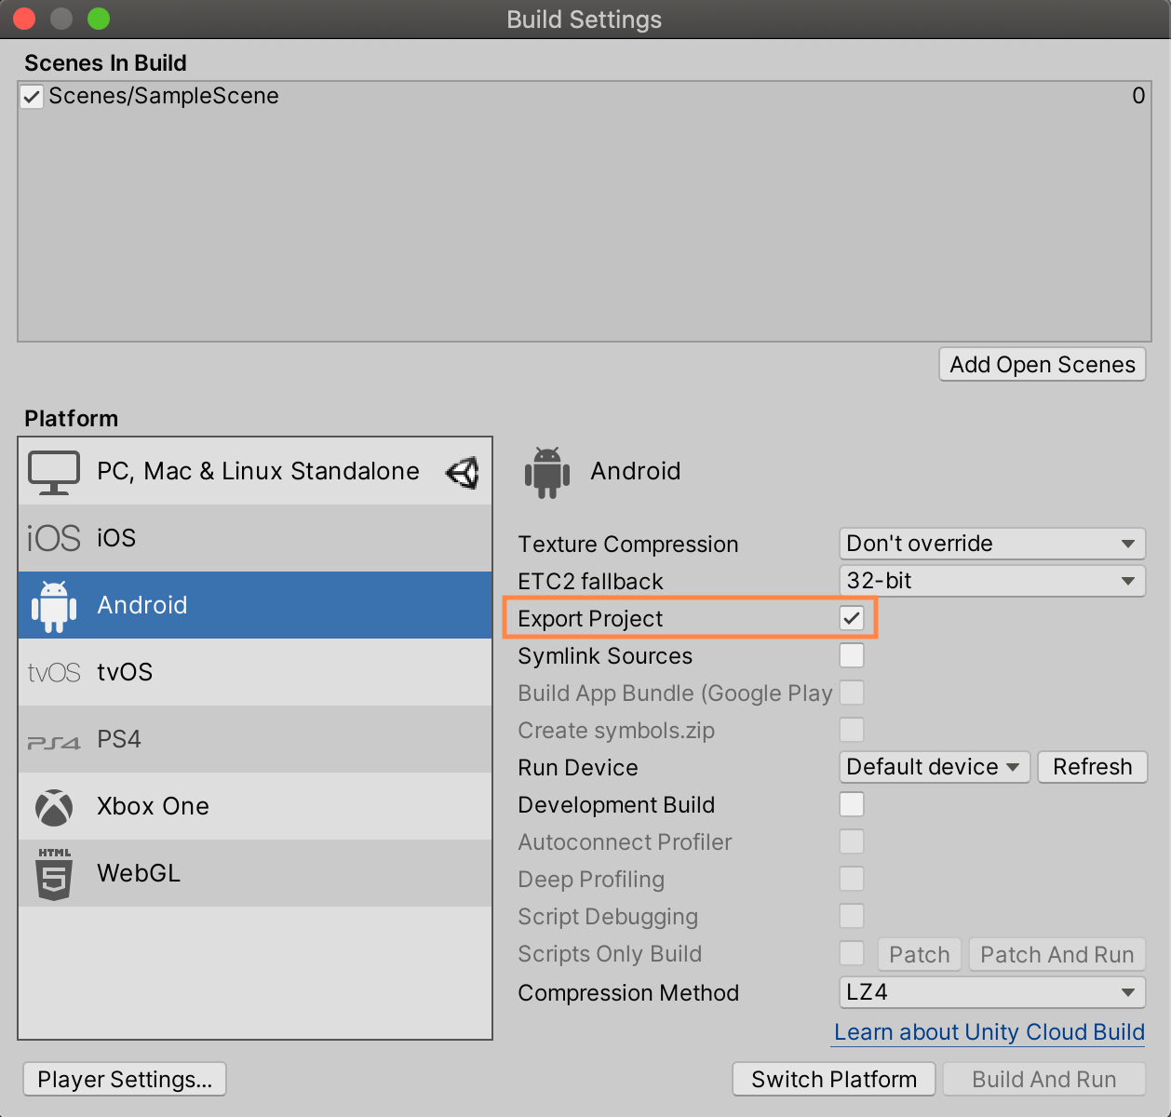The width and height of the screenshot is (1171, 1117).
Task: Click the white Android robot icon in list
Action: click(x=54, y=606)
